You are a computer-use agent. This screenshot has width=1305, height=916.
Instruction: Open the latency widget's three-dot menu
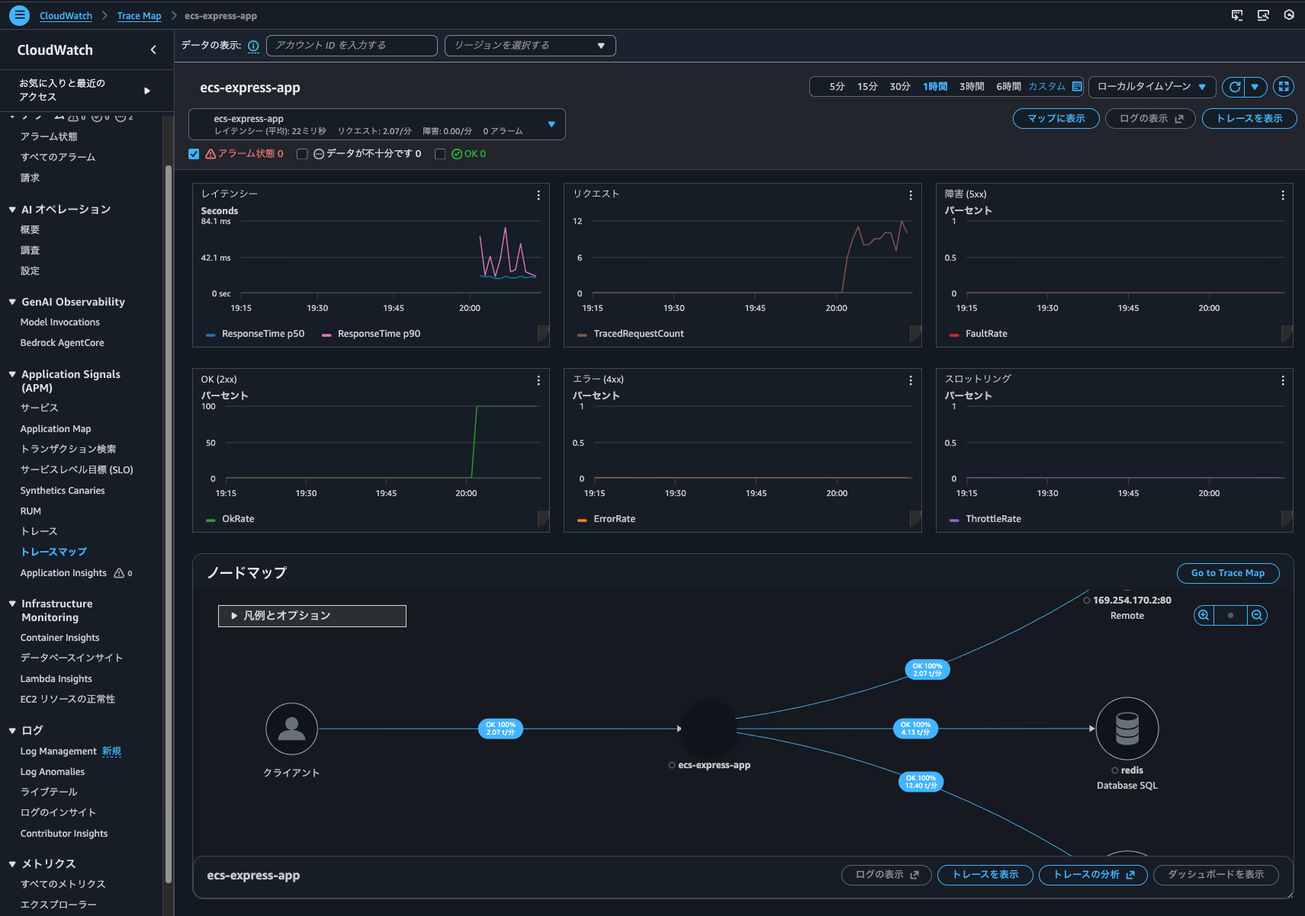pyautogui.click(x=538, y=195)
